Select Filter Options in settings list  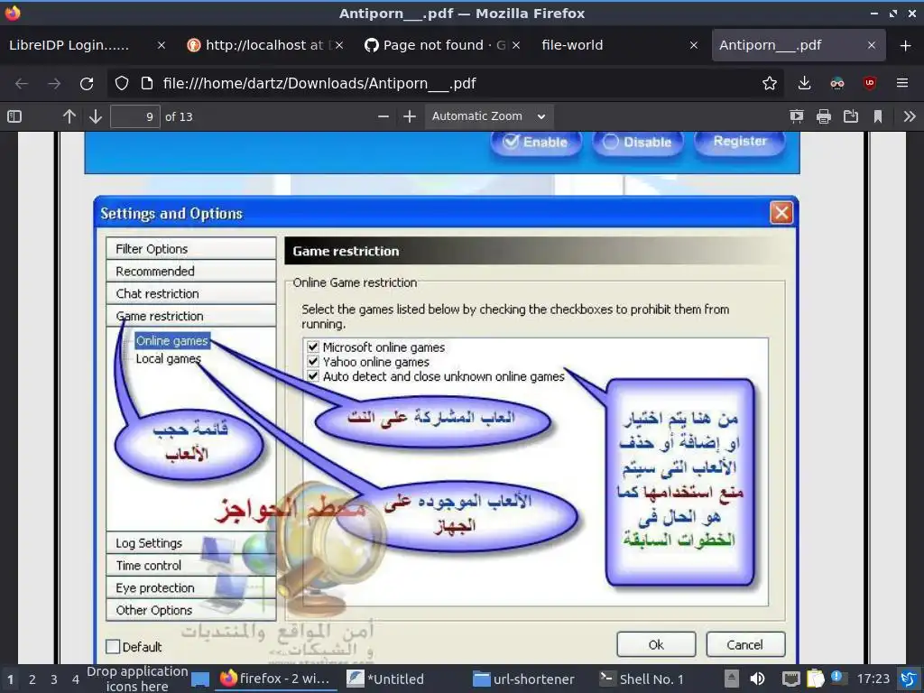click(191, 249)
